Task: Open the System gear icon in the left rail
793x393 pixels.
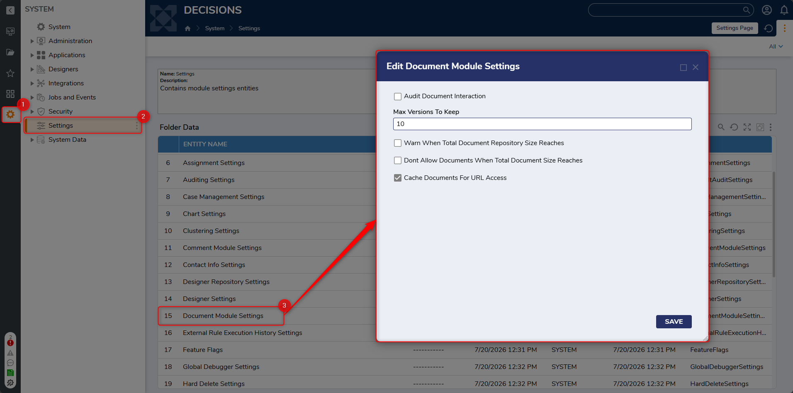Action: tap(10, 114)
